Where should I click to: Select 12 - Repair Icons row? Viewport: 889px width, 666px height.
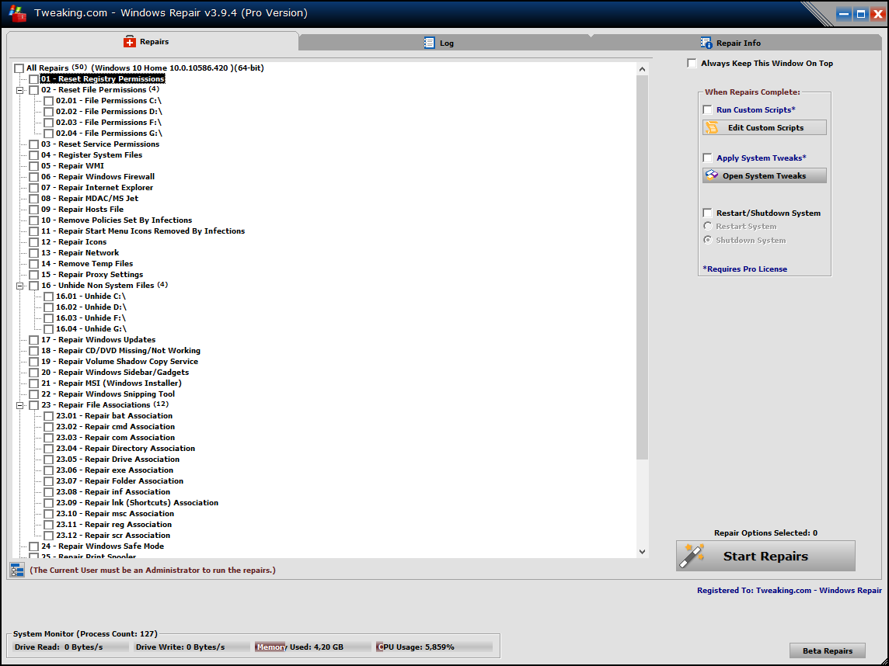[74, 242]
